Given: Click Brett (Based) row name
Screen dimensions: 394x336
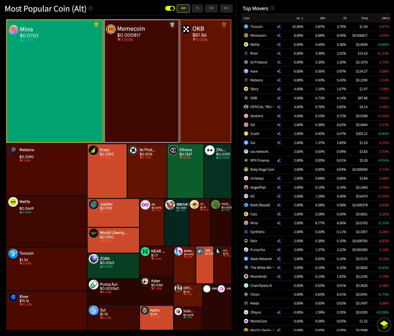Looking at the screenshot, I should click(260, 205).
